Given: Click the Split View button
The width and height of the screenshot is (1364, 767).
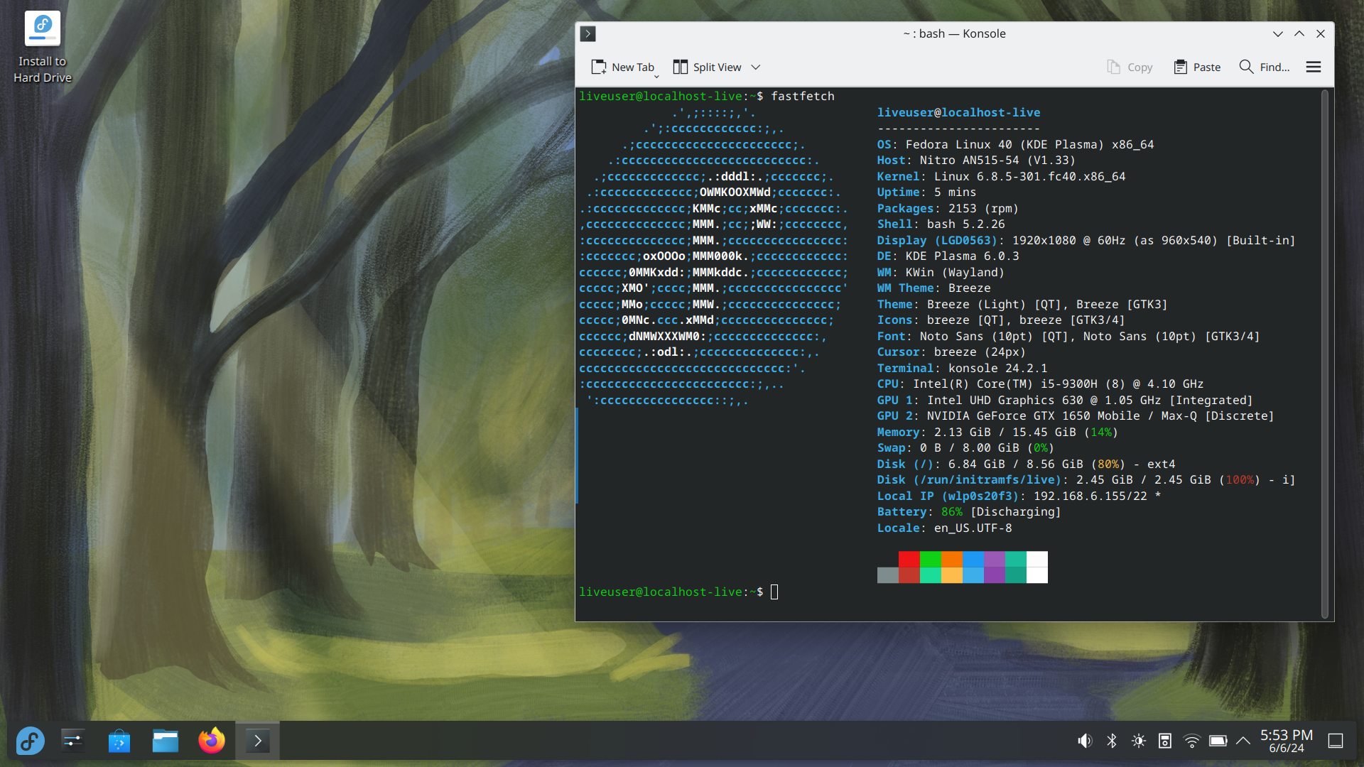Looking at the screenshot, I should pos(707,67).
